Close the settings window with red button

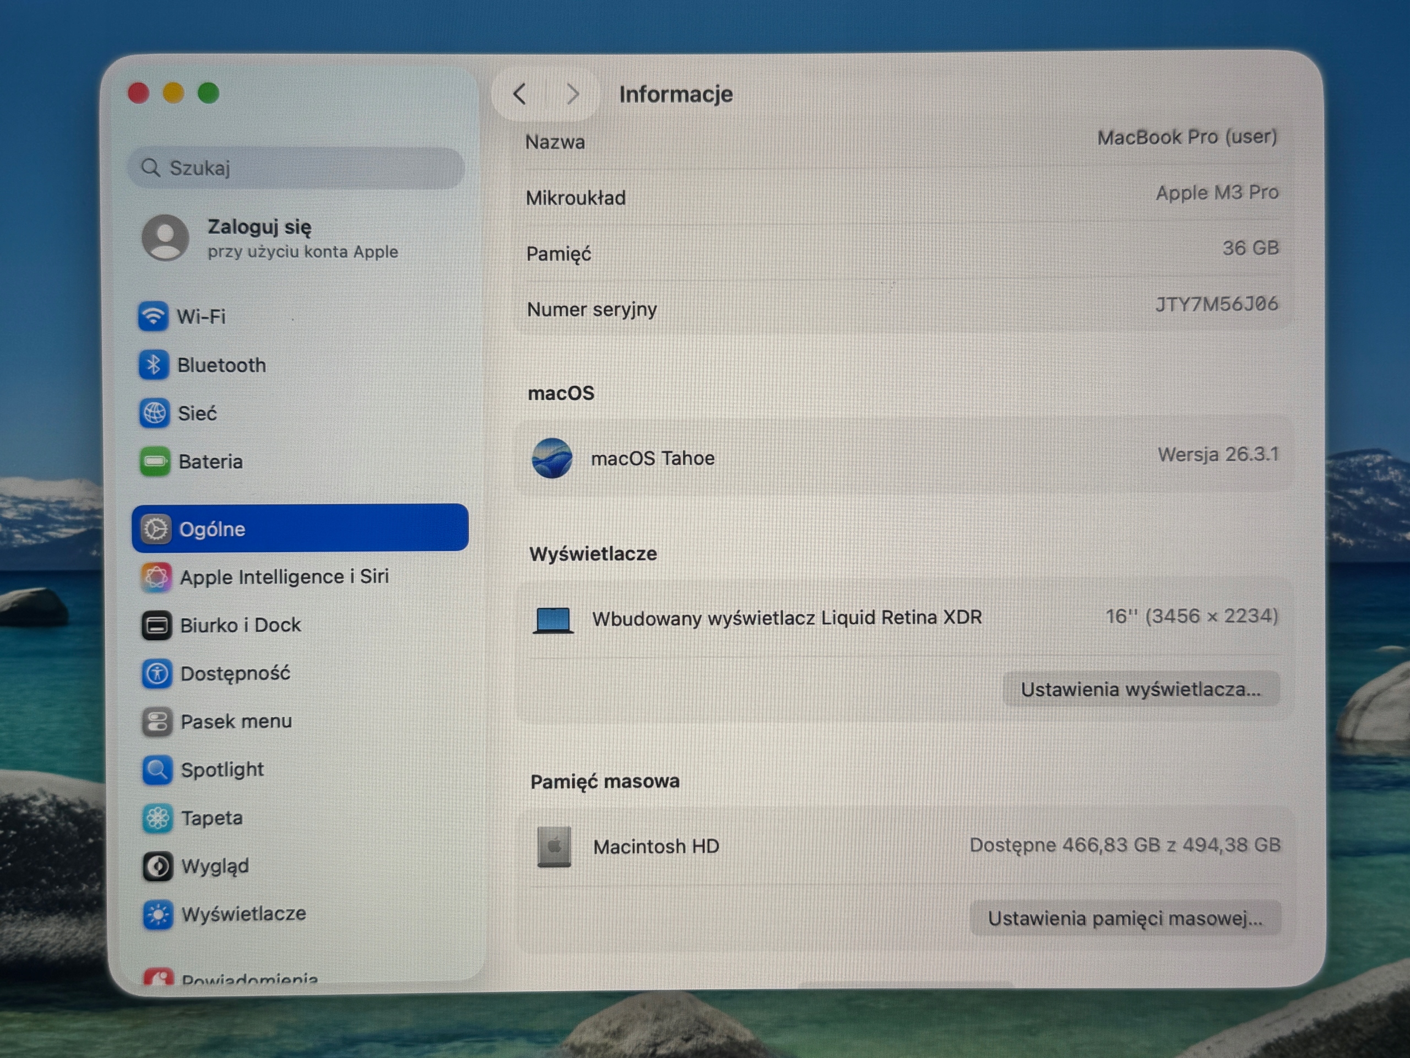(x=138, y=93)
